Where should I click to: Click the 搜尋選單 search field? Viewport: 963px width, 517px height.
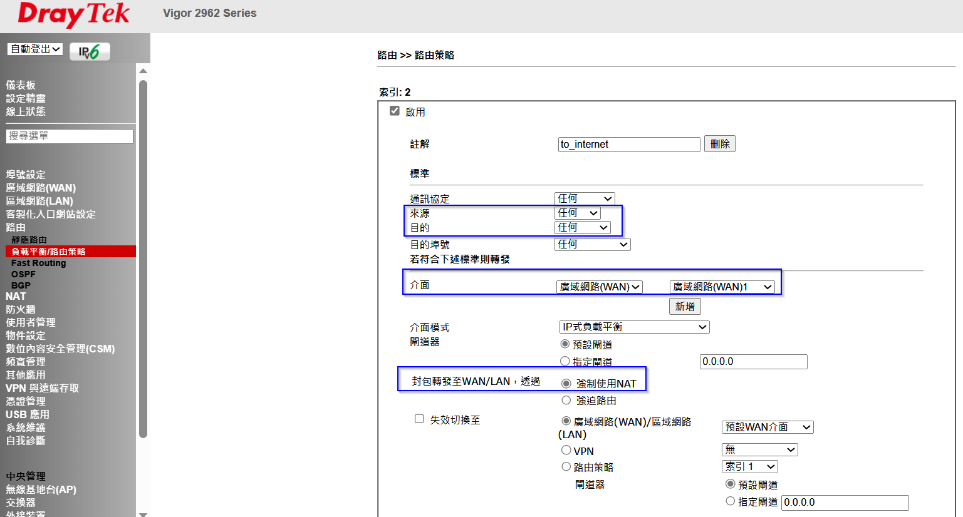pyautogui.click(x=70, y=136)
